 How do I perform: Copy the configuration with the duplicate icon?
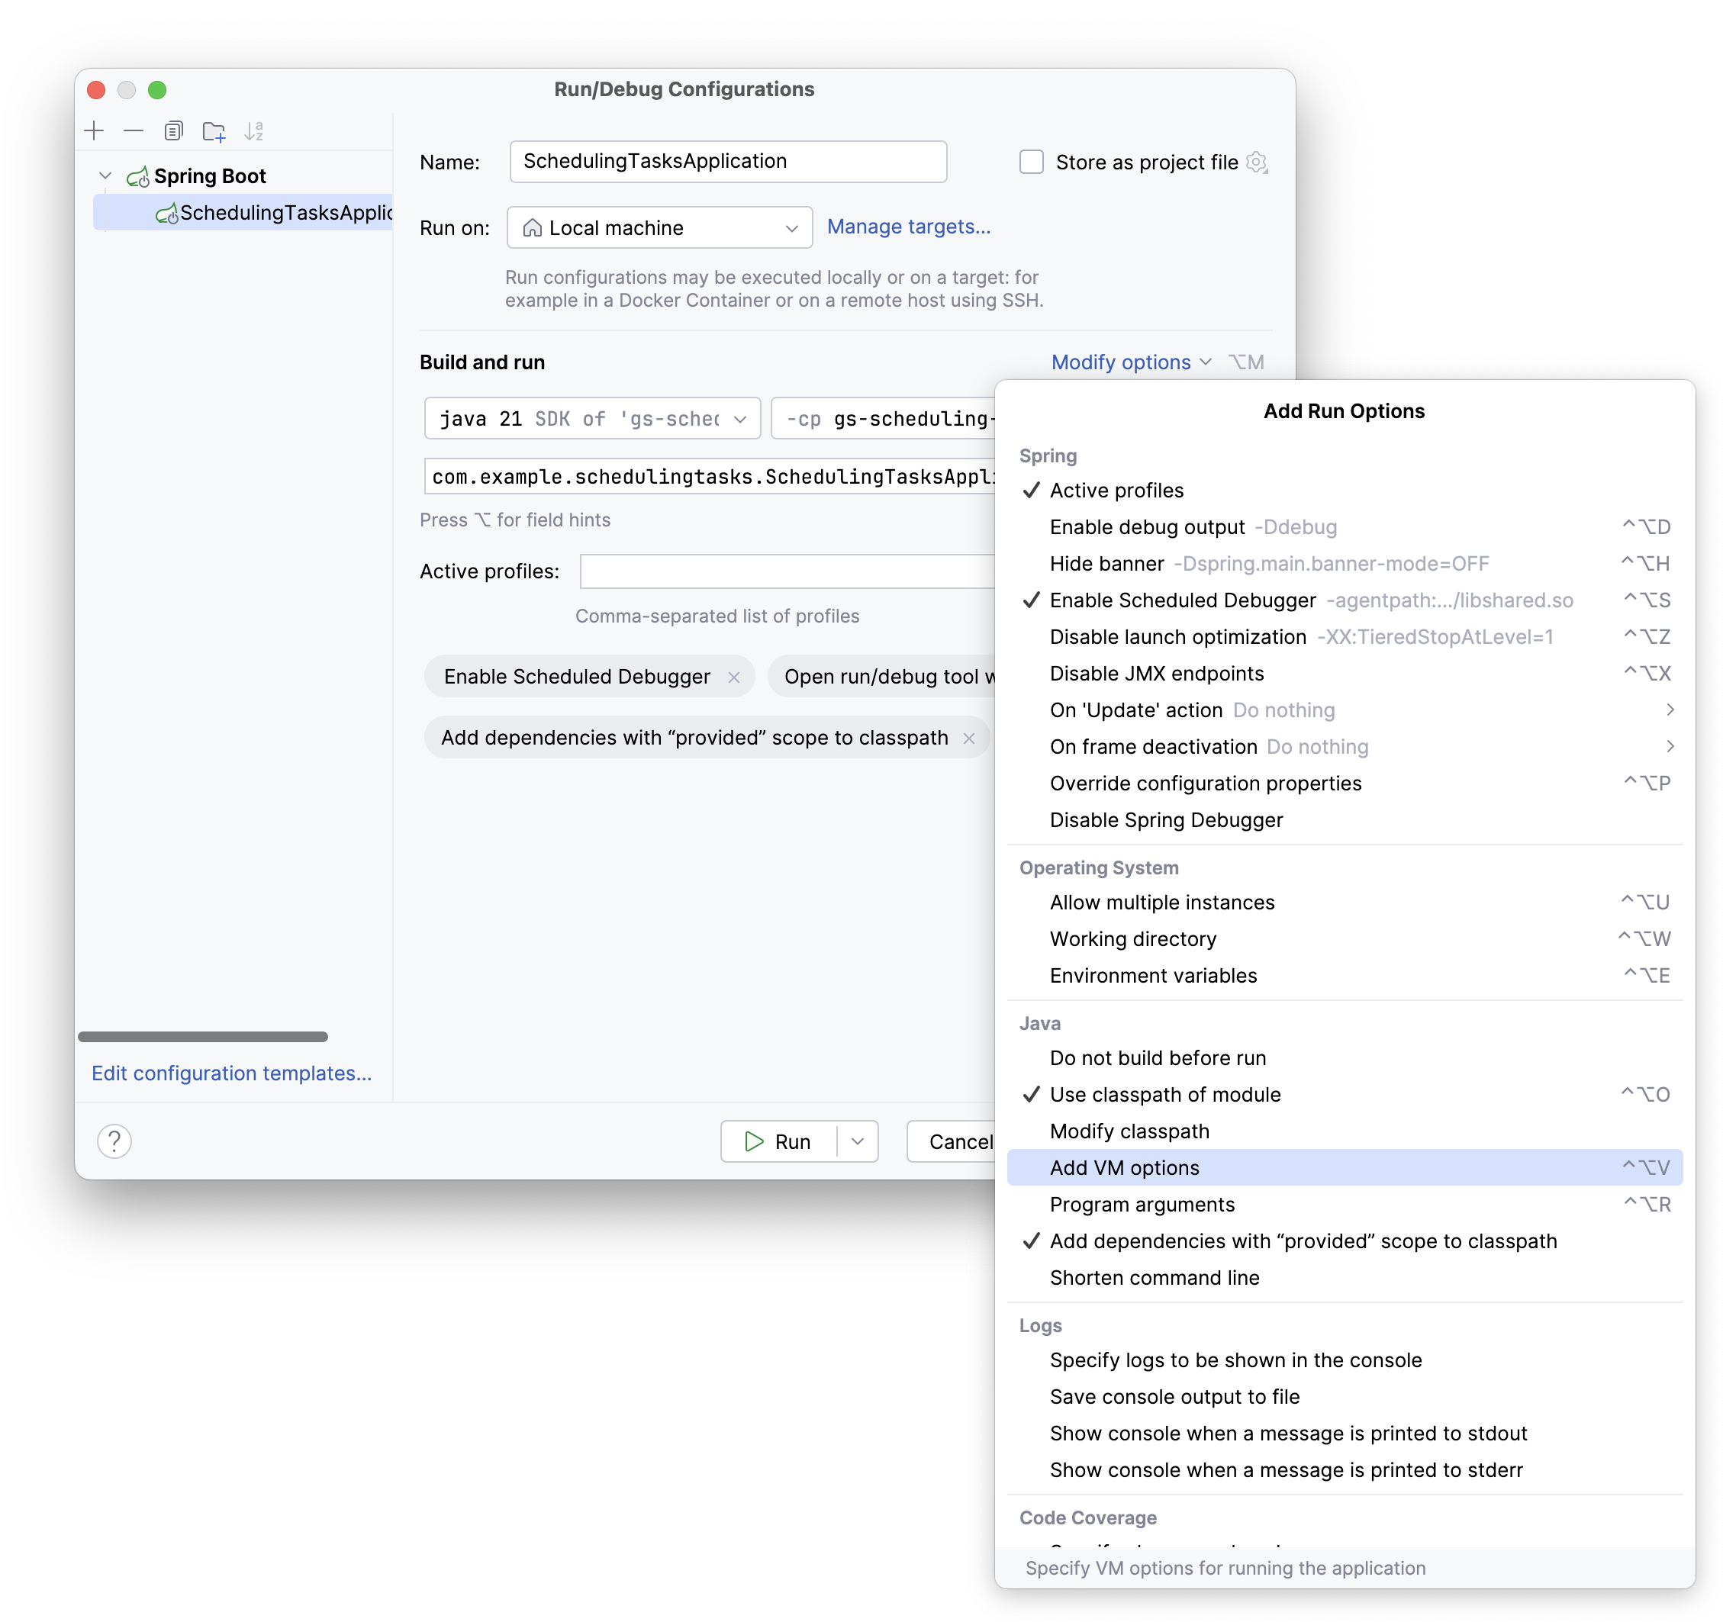173,130
